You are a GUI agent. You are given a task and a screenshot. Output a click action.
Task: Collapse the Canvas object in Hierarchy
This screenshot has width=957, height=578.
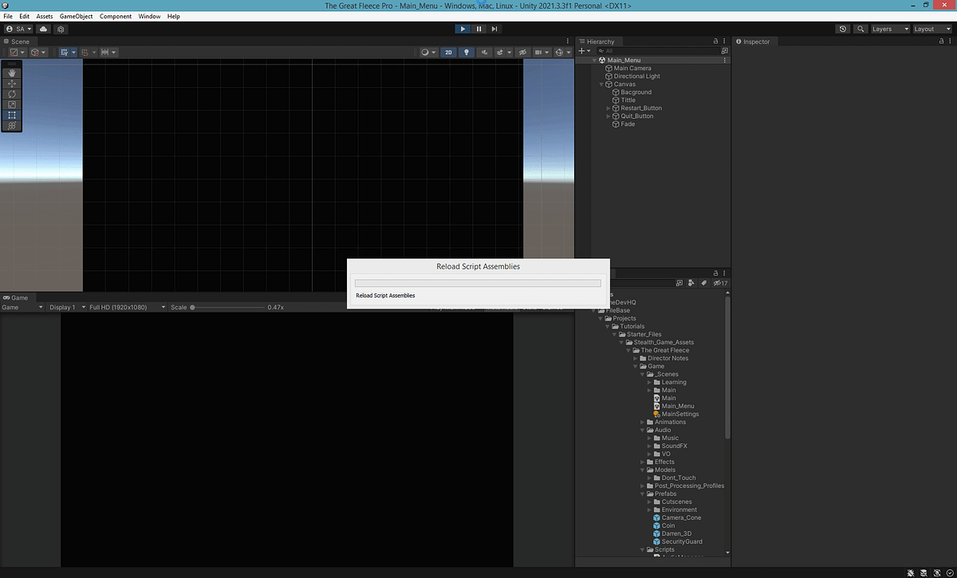click(x=601, y=84)
